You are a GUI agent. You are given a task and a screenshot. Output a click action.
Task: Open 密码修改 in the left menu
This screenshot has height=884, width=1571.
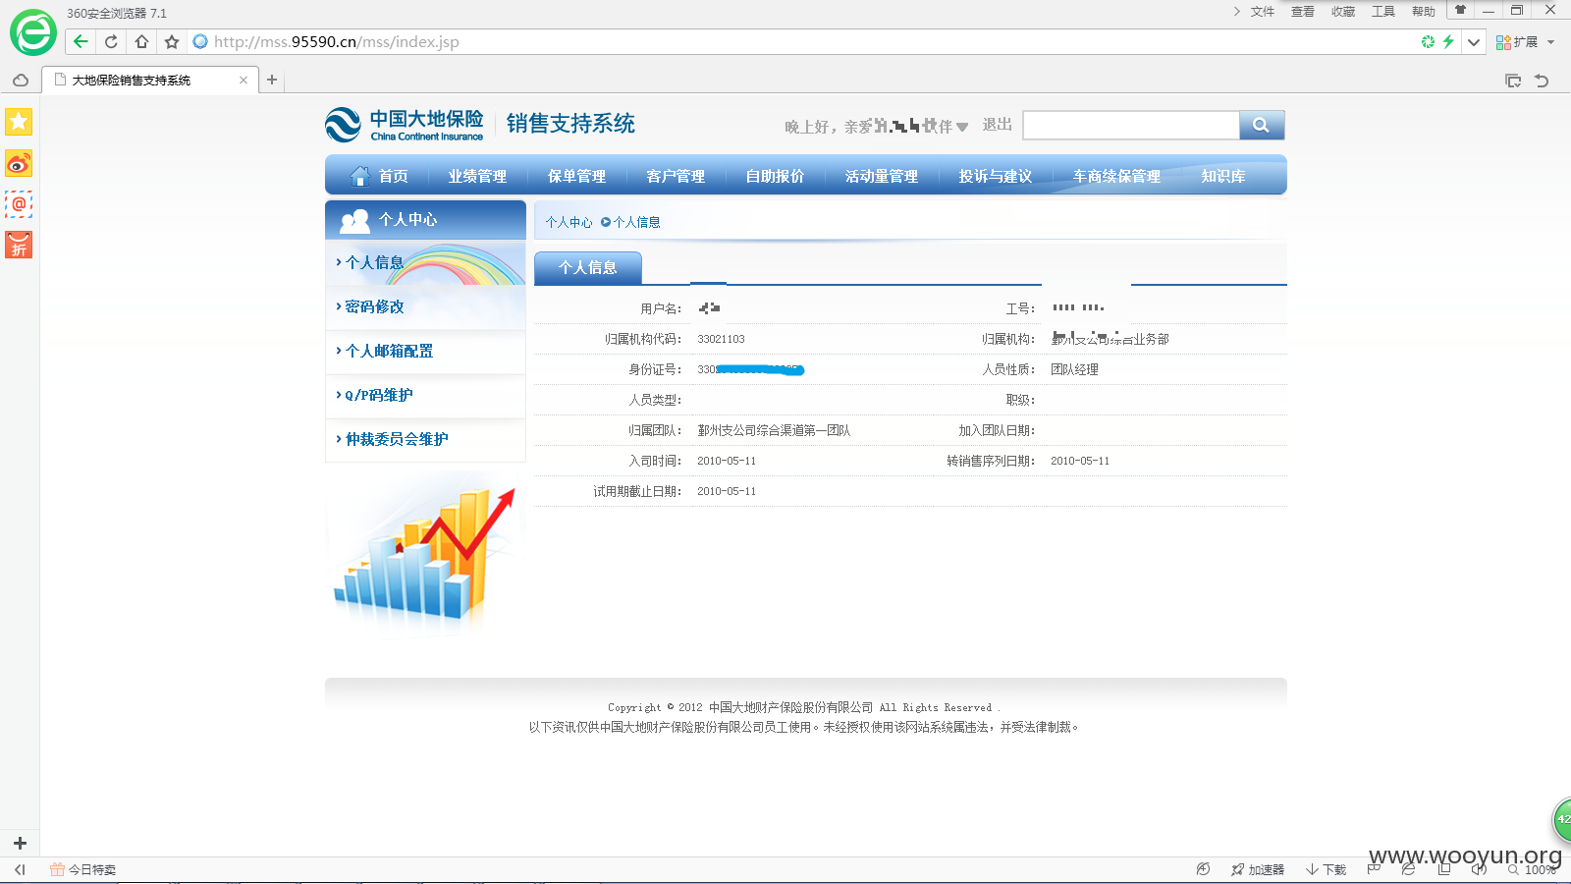375,306
